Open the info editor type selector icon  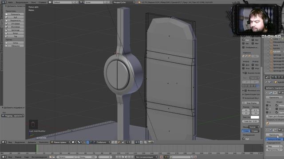[x=4, y=2]
